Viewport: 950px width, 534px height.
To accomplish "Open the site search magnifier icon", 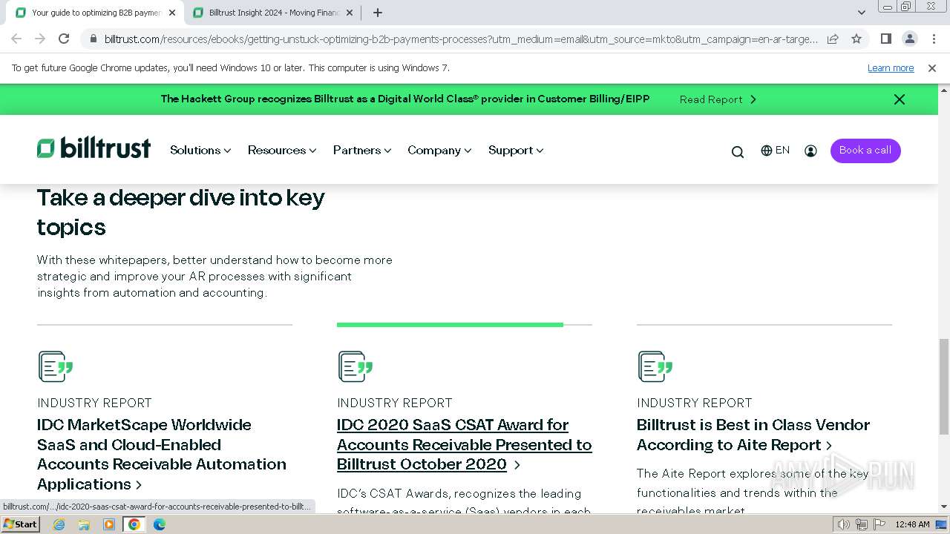I will click(x=737, y=152).
